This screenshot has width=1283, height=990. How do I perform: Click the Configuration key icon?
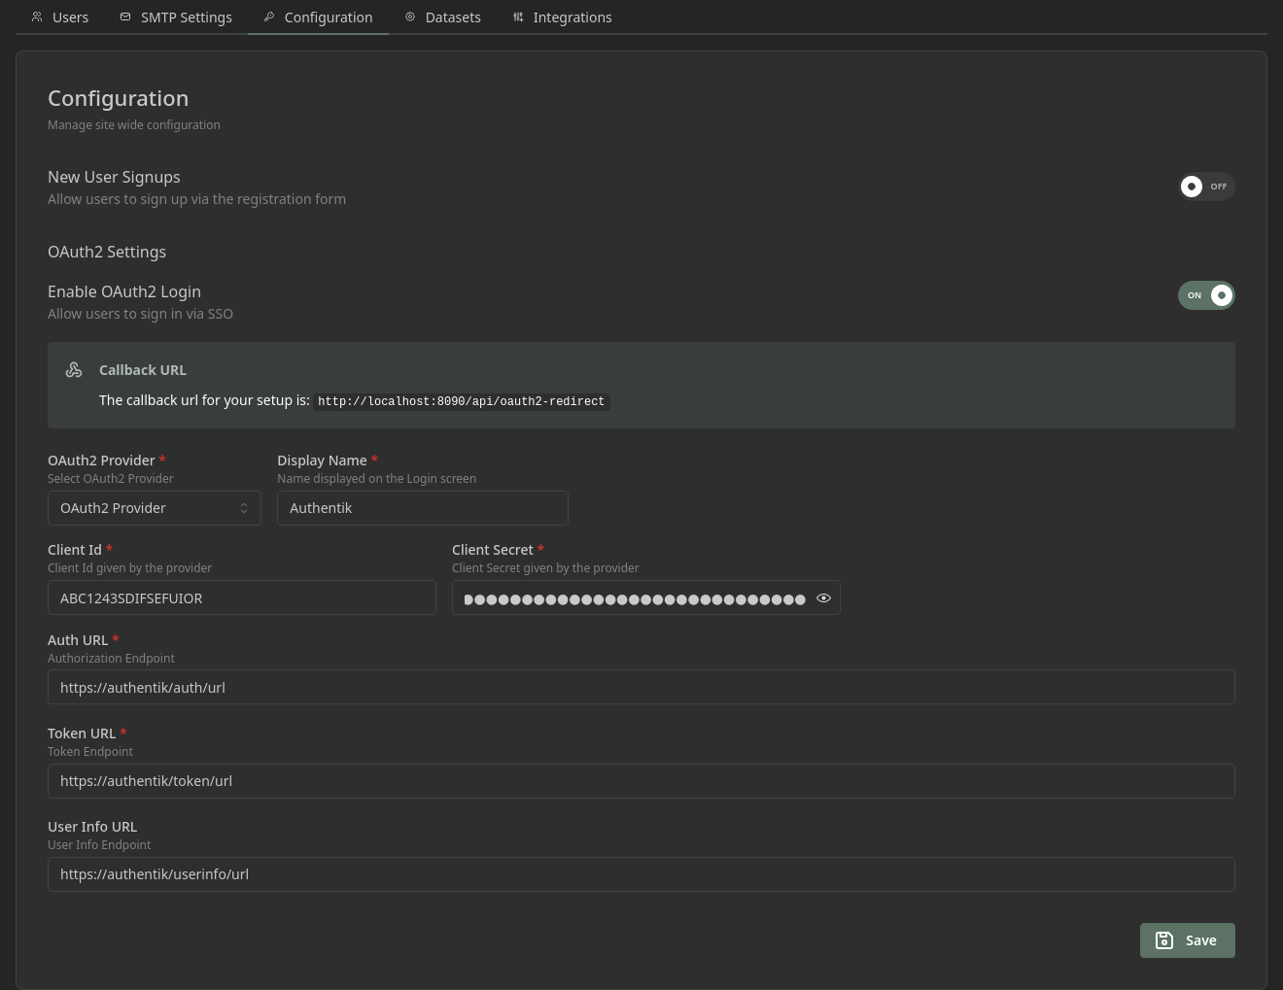[x=269, y=17]
